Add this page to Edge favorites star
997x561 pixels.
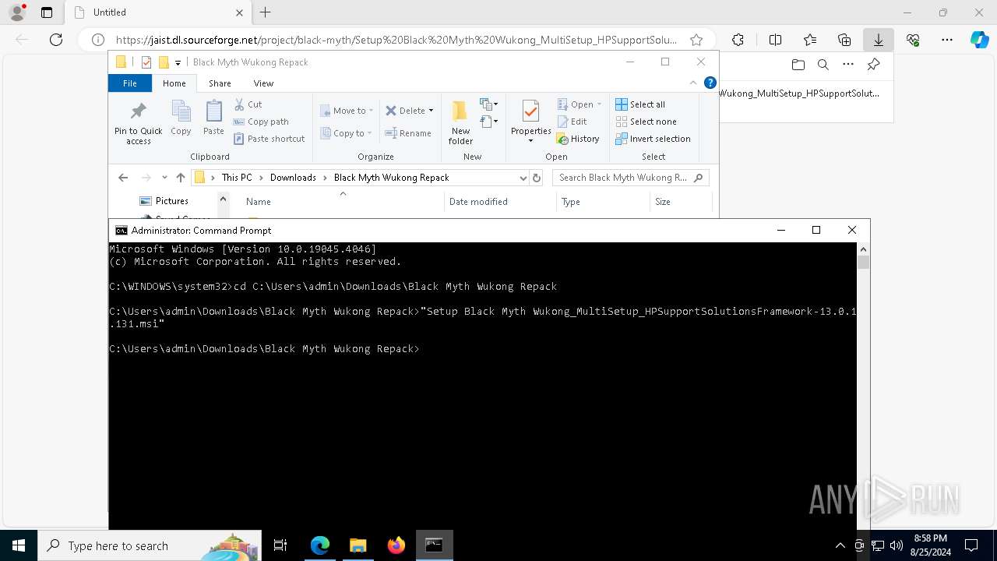(x=696, y=40)
